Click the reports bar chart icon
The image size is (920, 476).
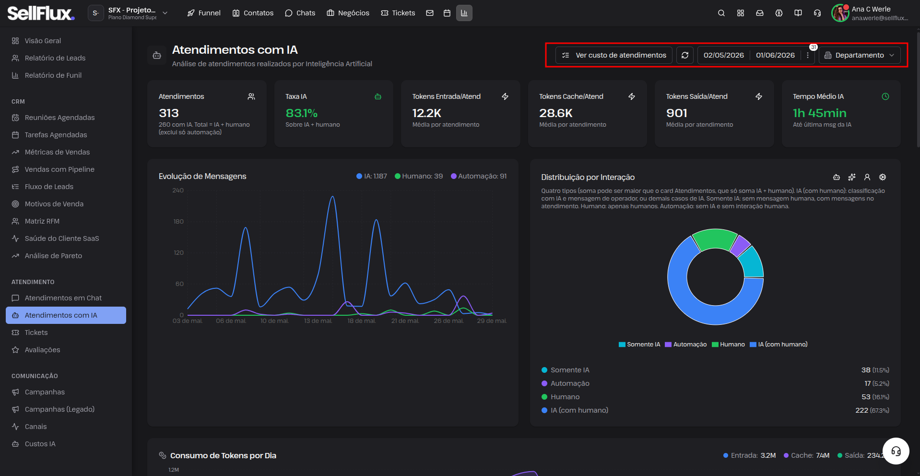464,13
